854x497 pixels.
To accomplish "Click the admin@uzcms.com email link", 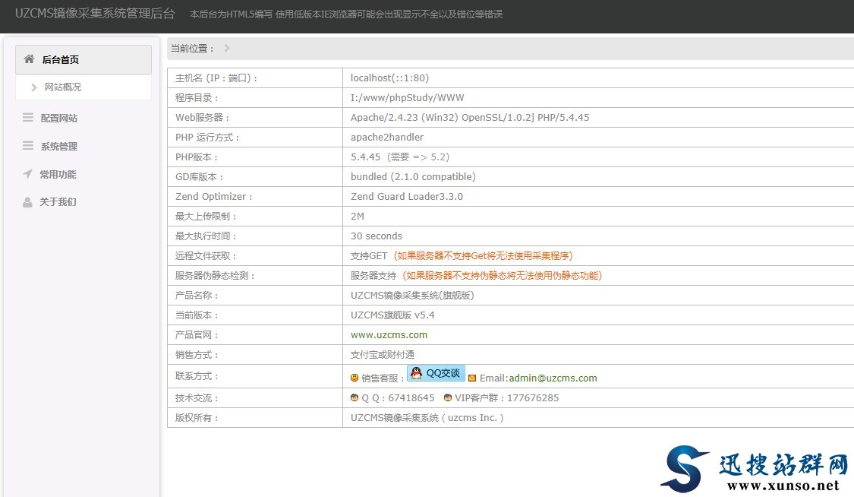I will 553,378.
